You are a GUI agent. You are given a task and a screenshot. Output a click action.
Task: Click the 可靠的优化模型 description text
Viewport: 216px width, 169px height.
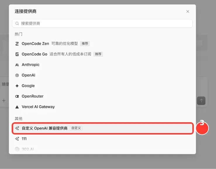click(x=65, y=44)
